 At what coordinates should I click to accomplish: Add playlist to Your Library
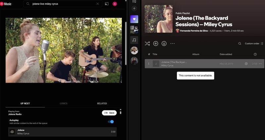[156, 43]
